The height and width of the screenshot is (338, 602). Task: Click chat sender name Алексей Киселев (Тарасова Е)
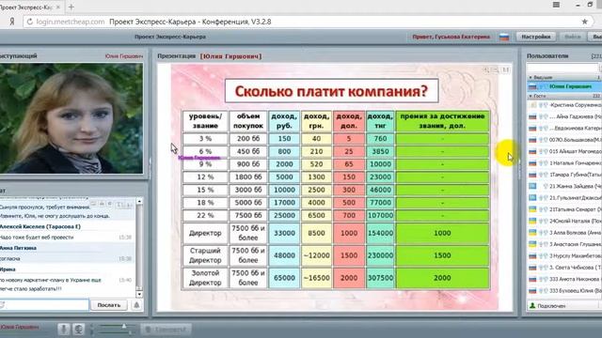coord(40,226)
